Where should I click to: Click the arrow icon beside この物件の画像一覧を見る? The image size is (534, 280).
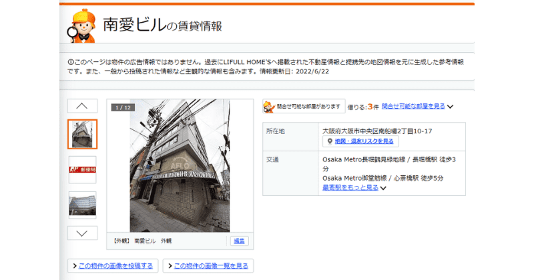(170, 266)
